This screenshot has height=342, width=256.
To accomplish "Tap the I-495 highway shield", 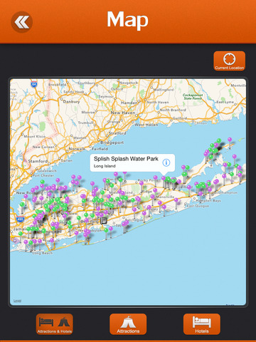I will point(20,219).
